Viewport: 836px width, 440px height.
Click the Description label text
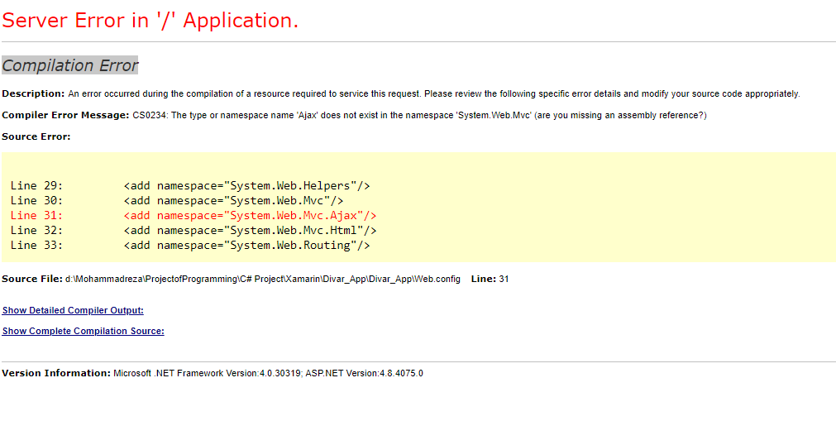point(33,93)
